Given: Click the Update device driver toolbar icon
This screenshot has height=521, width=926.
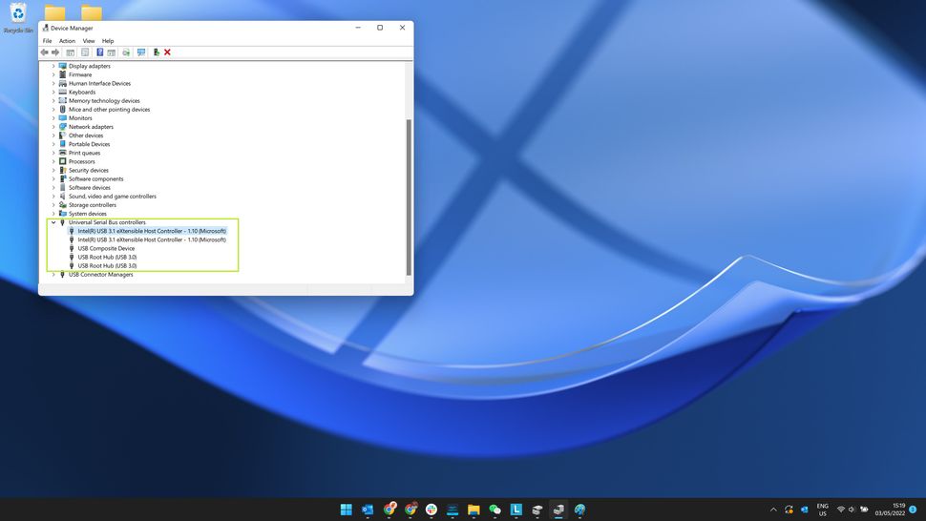Looking at the screenshot, I should tap(156, 52).
